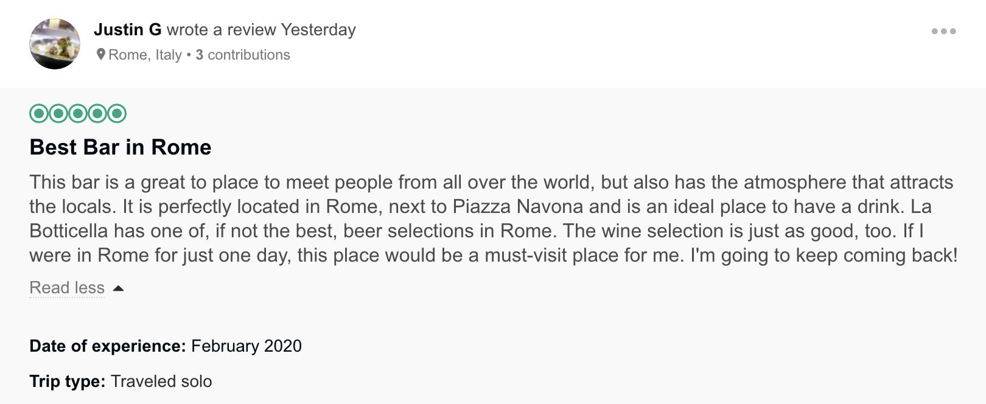The width and height of the screenshot is (986, 404).
Task: Click the third green rating bubble
Action: [78, 114]
